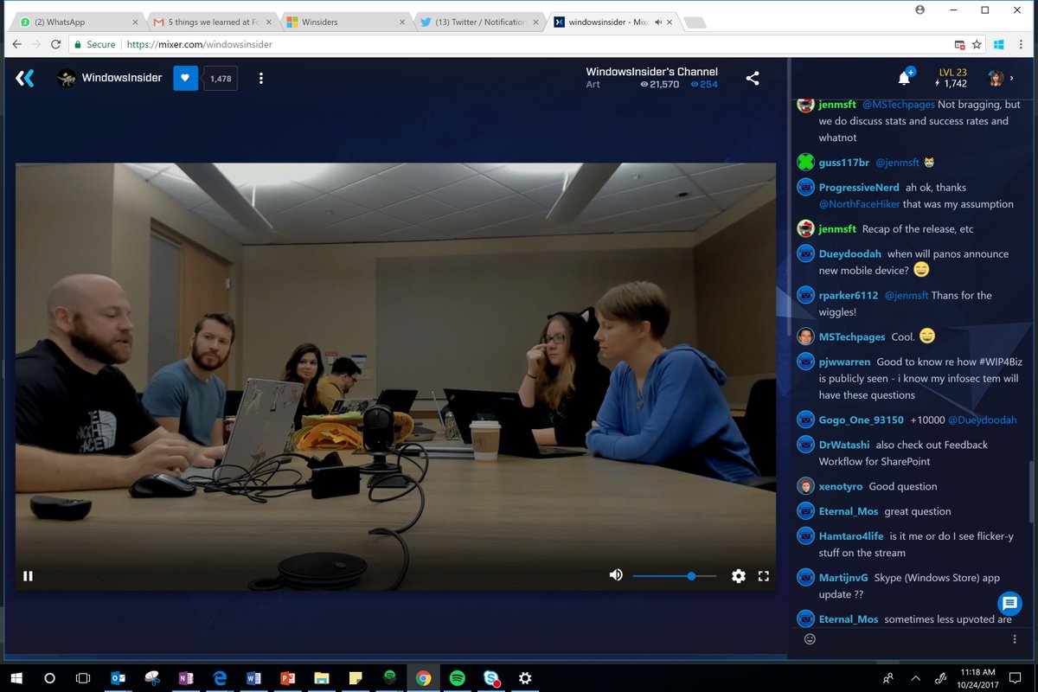Reload the current page

coord(58,44)
